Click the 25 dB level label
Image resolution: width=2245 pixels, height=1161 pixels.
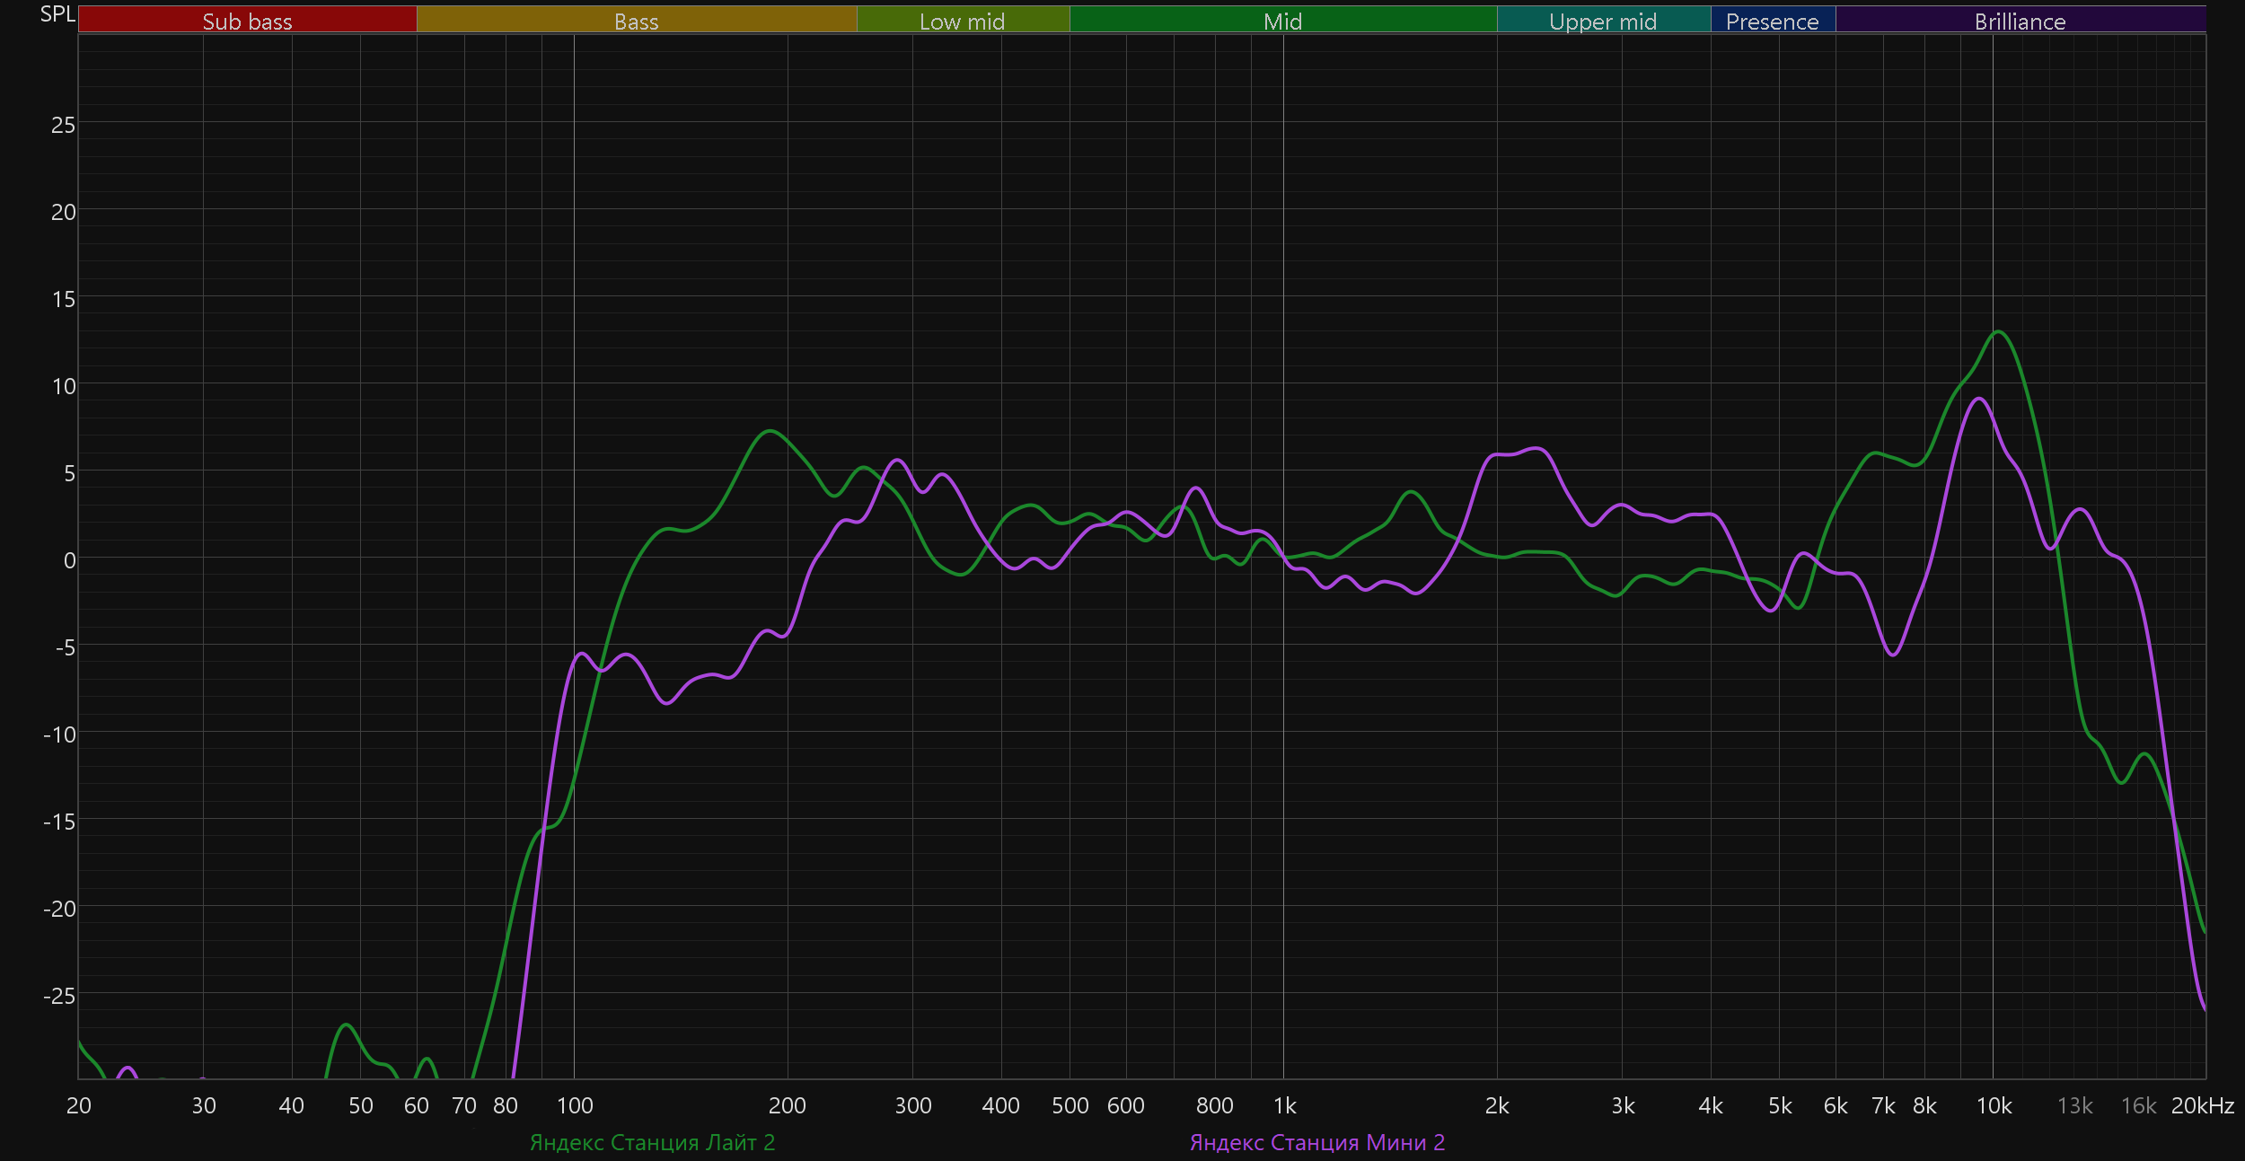coord(63,125)
